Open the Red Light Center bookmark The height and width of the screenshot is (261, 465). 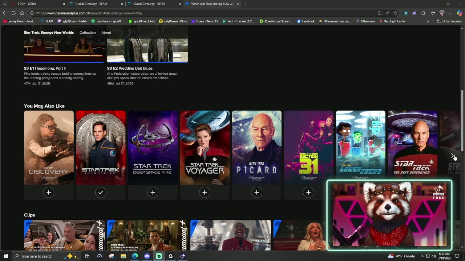click(392, 21)
